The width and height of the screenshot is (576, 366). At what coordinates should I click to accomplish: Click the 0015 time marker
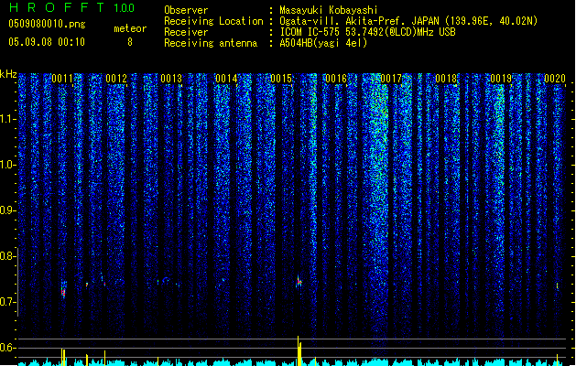281,79
